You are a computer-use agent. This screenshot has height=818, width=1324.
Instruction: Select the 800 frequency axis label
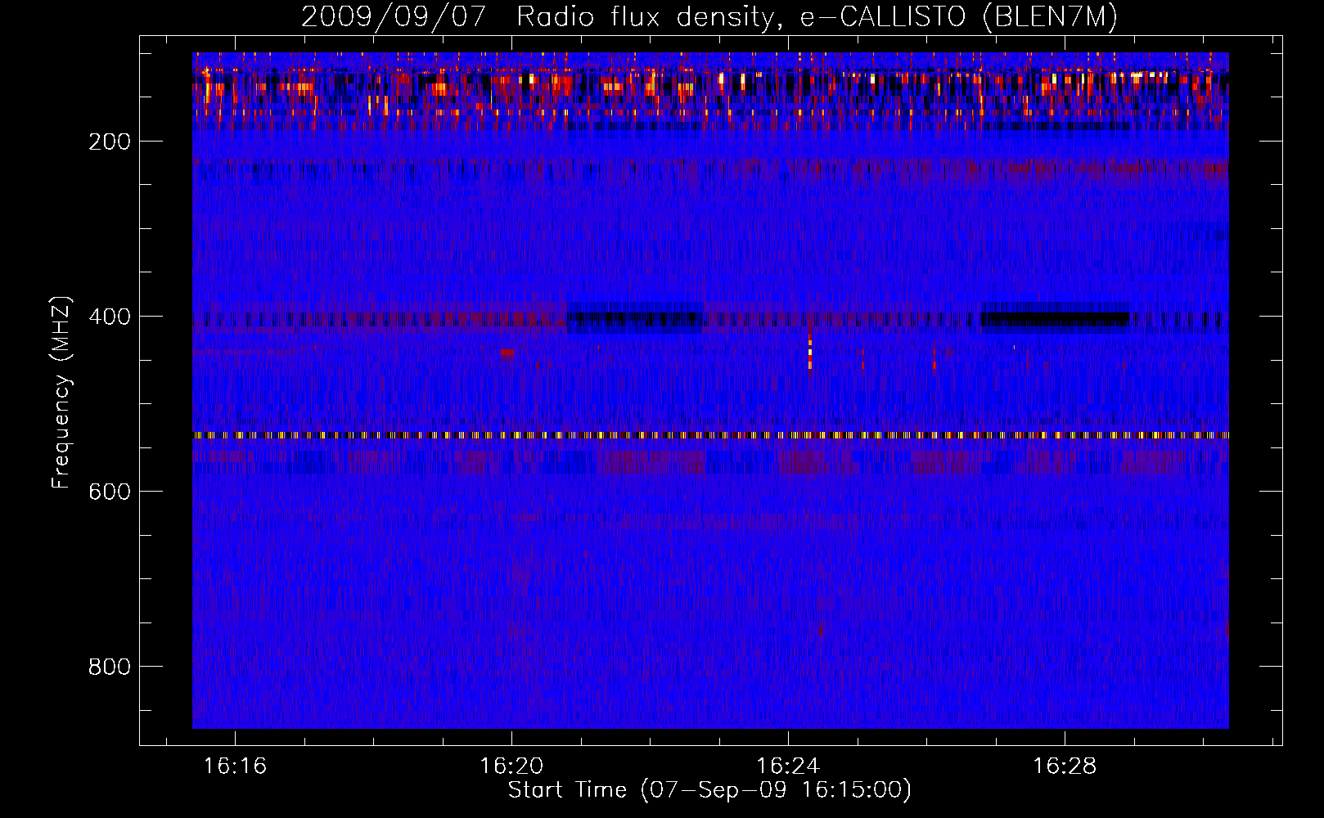(111, 667)
